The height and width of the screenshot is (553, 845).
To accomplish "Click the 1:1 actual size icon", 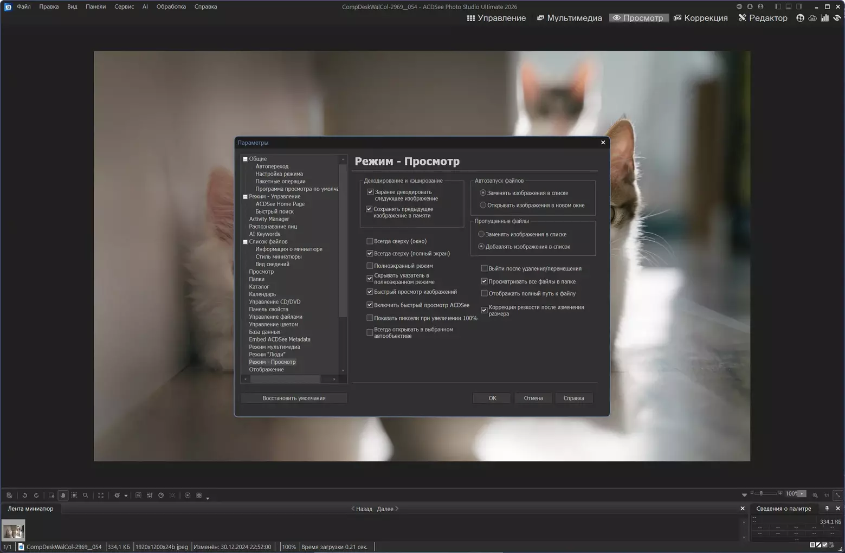I will (826, 495).
